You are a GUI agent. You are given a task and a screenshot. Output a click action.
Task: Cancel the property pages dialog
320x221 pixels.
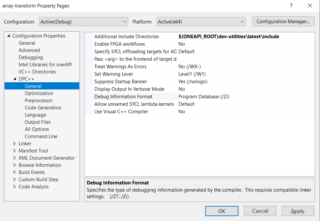[x=260, y=211]
